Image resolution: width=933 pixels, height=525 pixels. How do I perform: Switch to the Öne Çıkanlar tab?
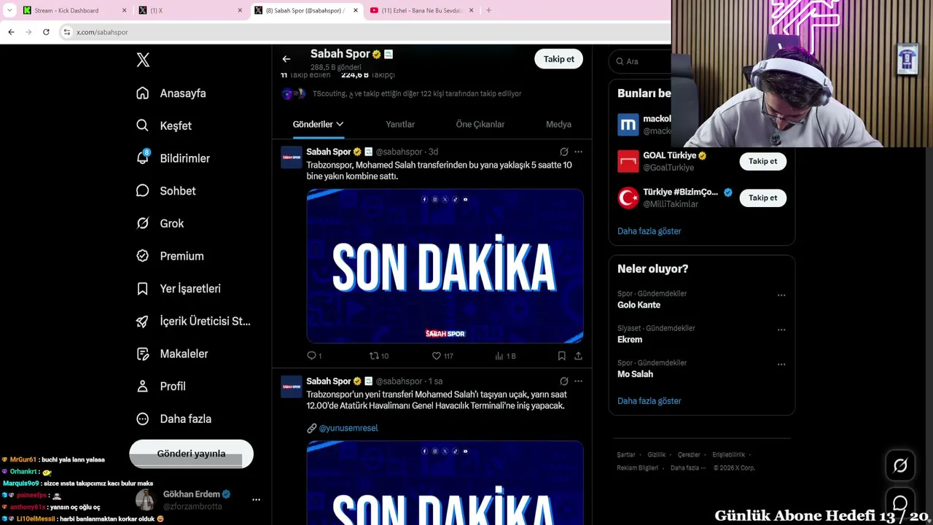click(x=480, y=124)
